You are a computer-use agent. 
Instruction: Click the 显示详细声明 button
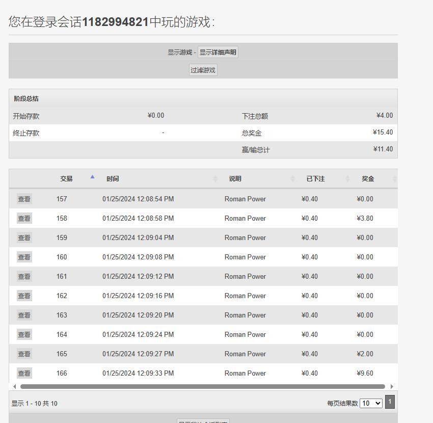218,52
